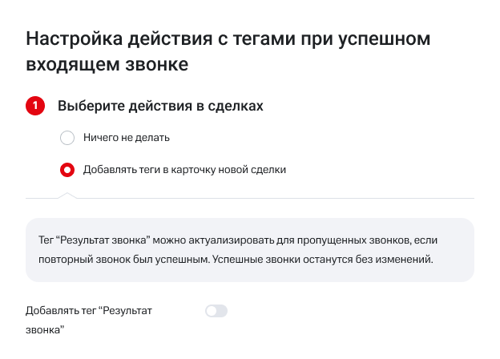Click the red step number 1 badge
Image resolution: width=500 pixels, height=359 pixels.
35,106
